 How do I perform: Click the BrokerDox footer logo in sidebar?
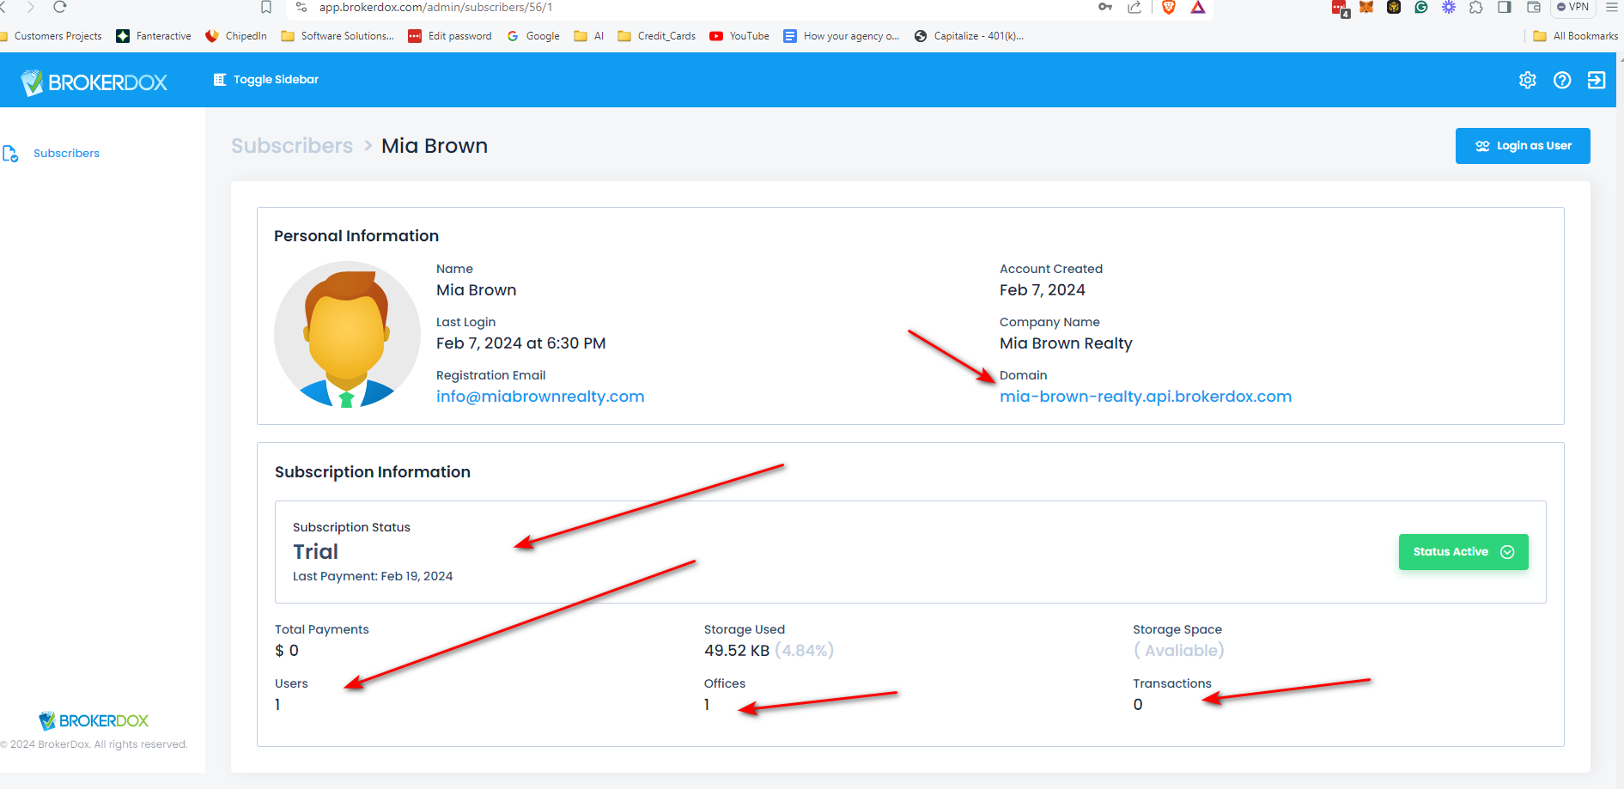pyautogui.click(x=94, y=720)
